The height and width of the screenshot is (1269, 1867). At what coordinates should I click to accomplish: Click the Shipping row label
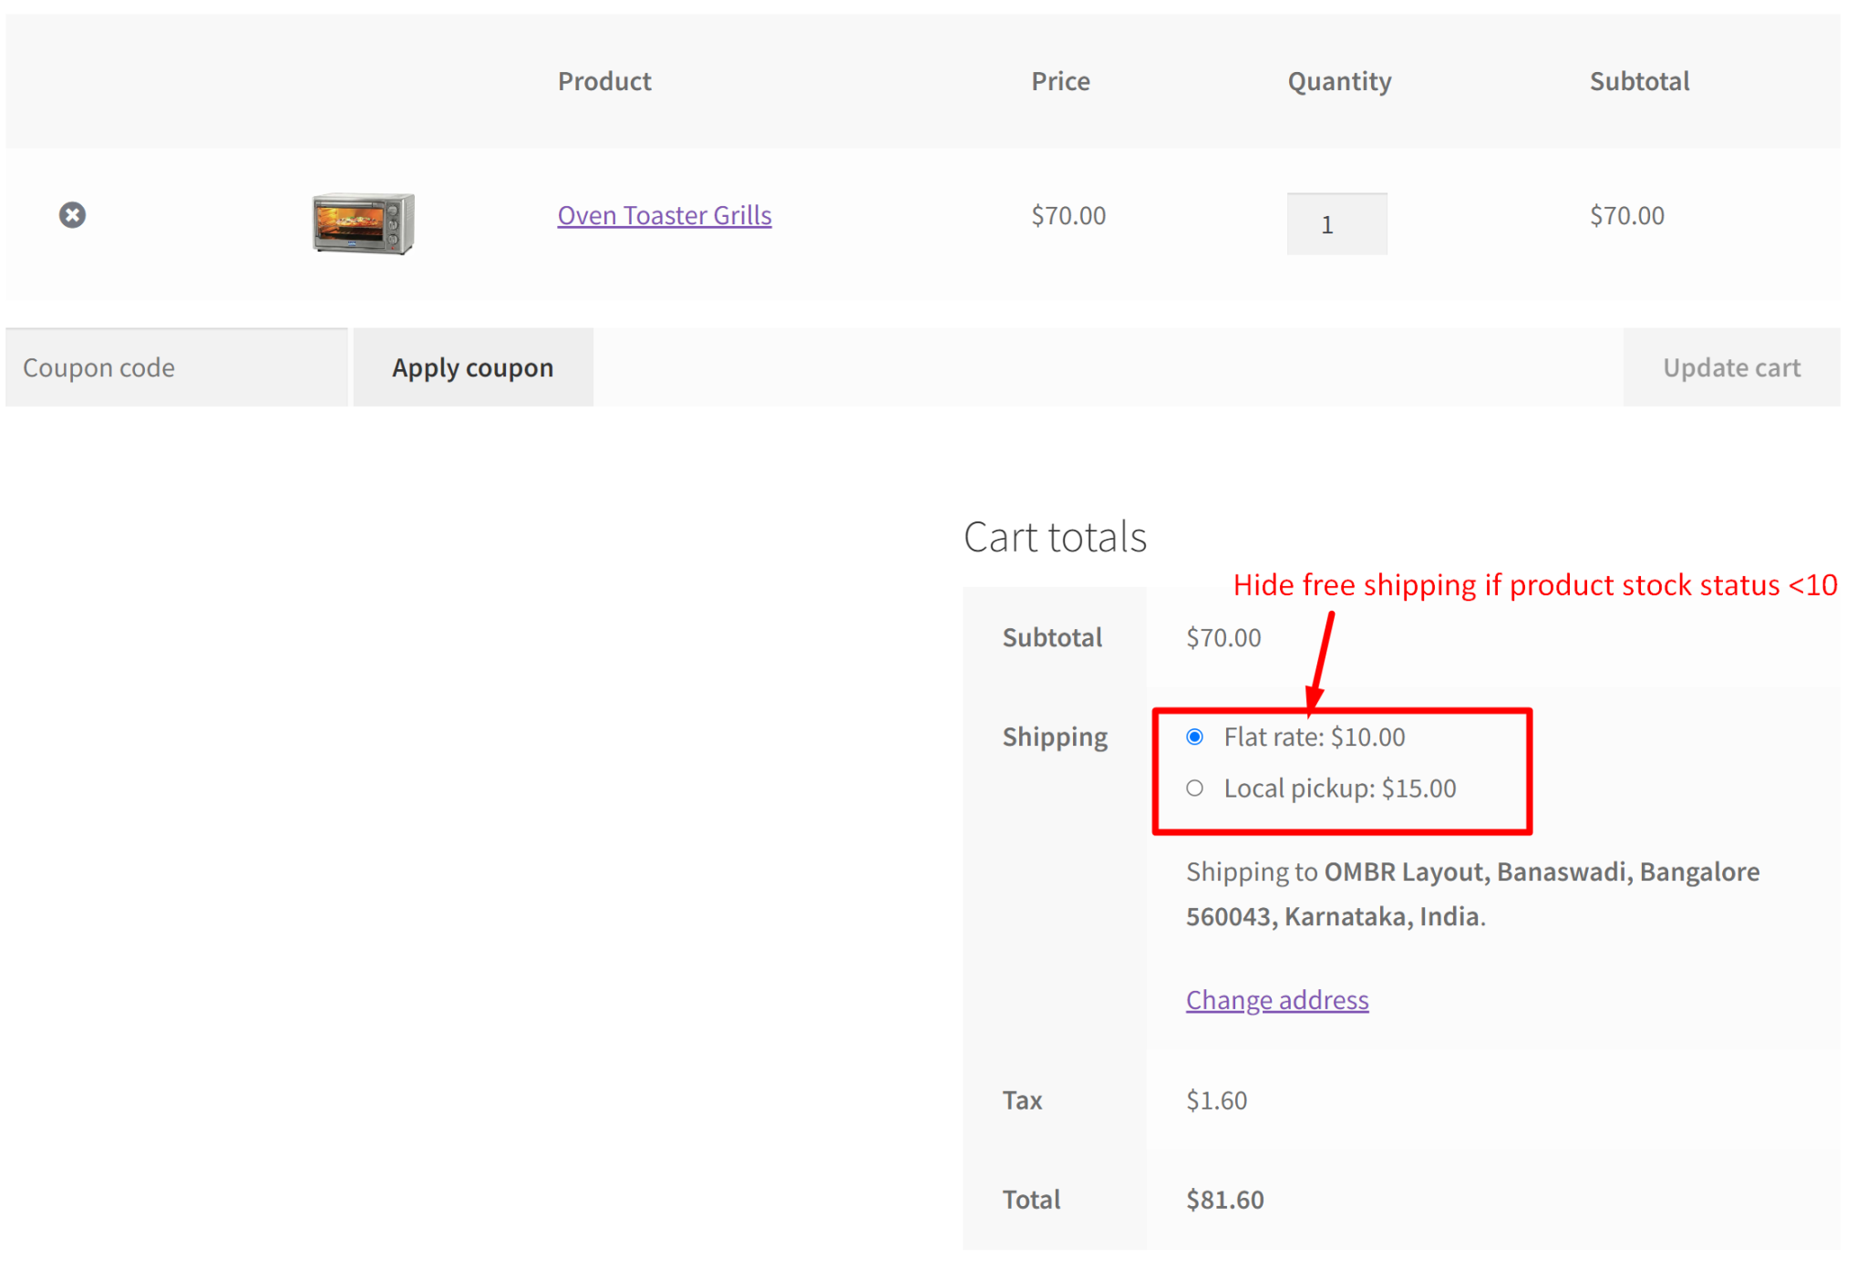click(1055, 736)
